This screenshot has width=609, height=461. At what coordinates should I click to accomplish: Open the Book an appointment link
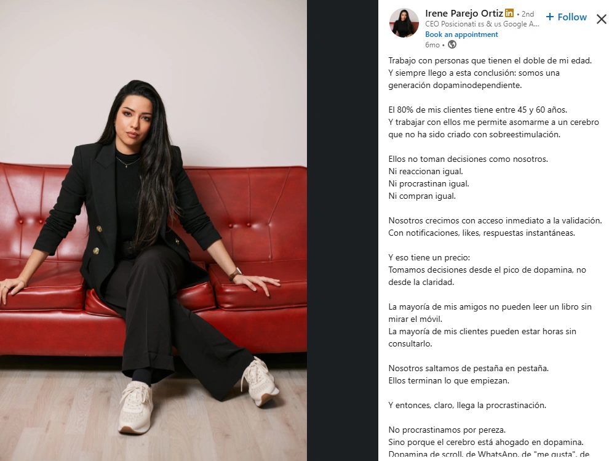coord(461,34)
